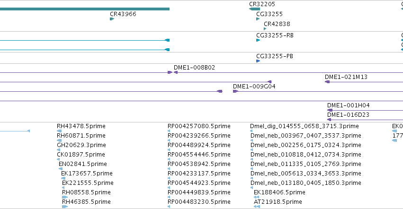The height and width of the screenshot is (209, 403).
Task: Click the Dmel_neb_013180_0405_1850.3prime label
Action: tap(306, 183)
